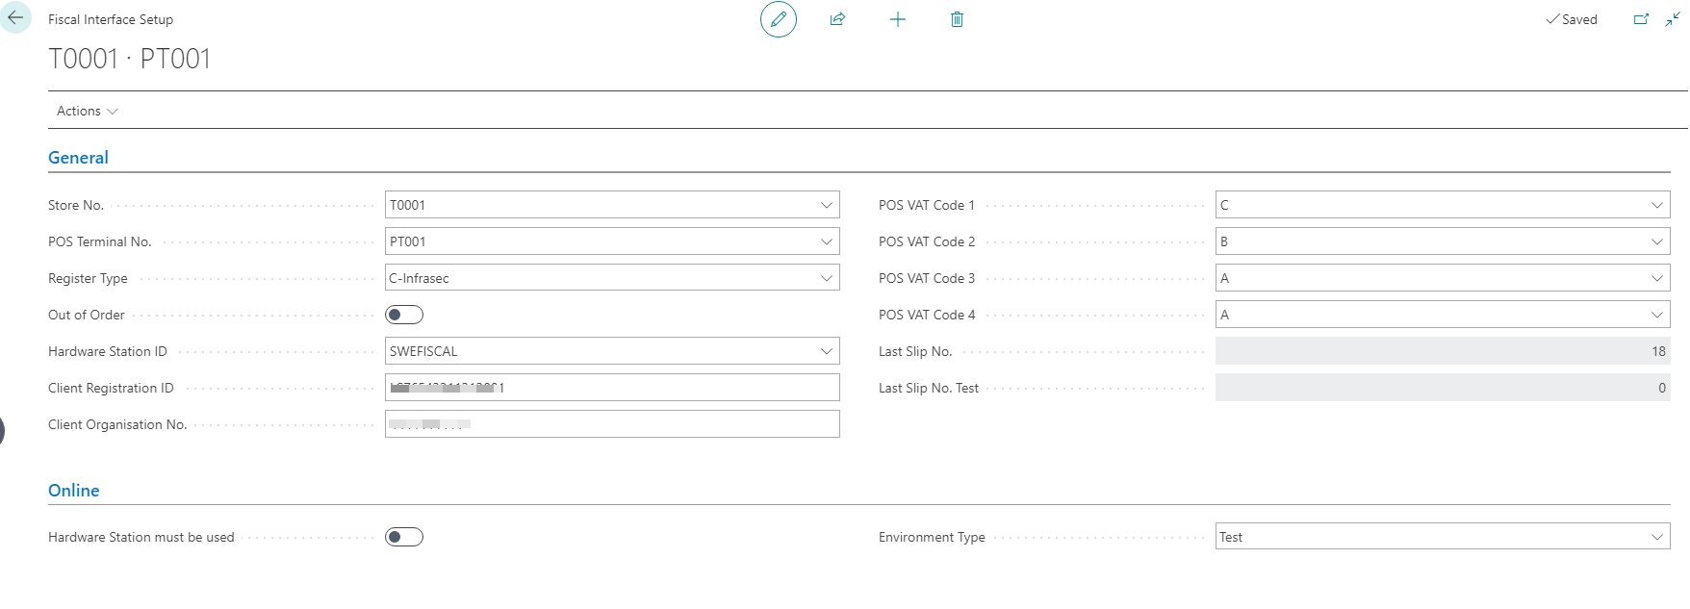Image resolution: width=1690 pixels, height=609 pixels.
Task: Open the Environment Type dropdown
Action: pyautogui.click(x=1656, y=537)
